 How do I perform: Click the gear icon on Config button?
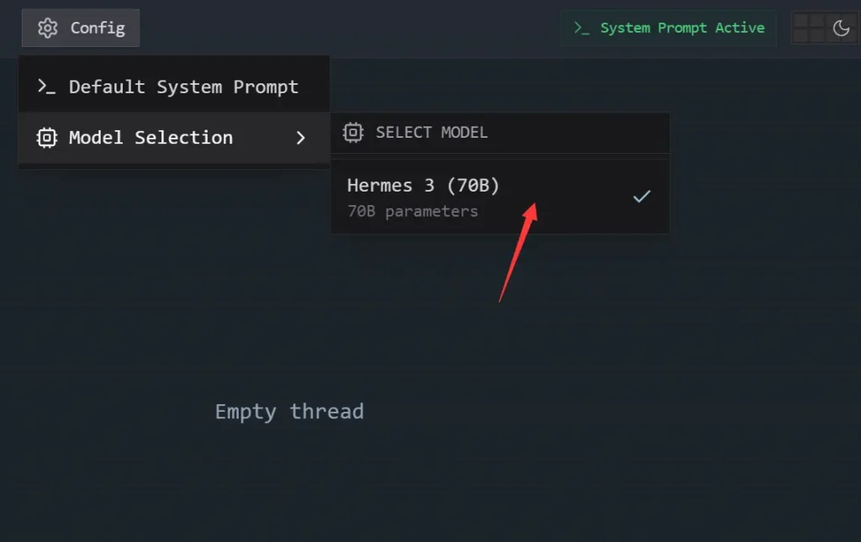pos(48,28)
